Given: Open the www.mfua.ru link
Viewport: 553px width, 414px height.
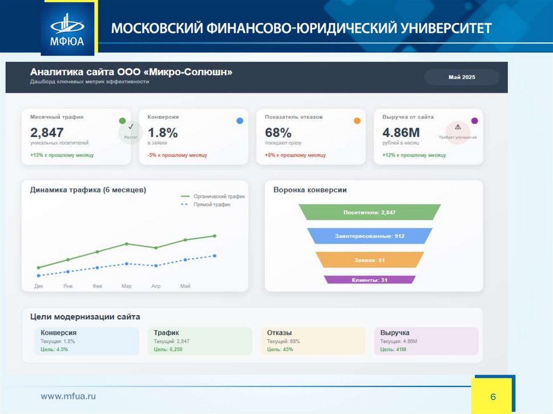Looking at the screenshot, I should (68, 396).
